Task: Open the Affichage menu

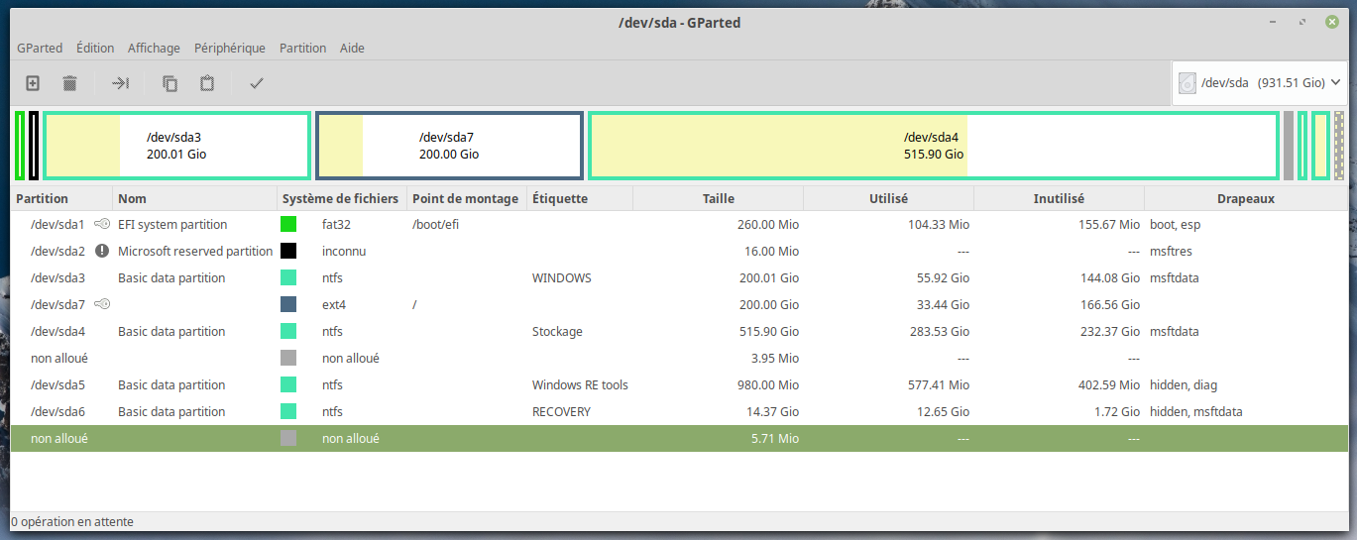Action: coord(154,48)
